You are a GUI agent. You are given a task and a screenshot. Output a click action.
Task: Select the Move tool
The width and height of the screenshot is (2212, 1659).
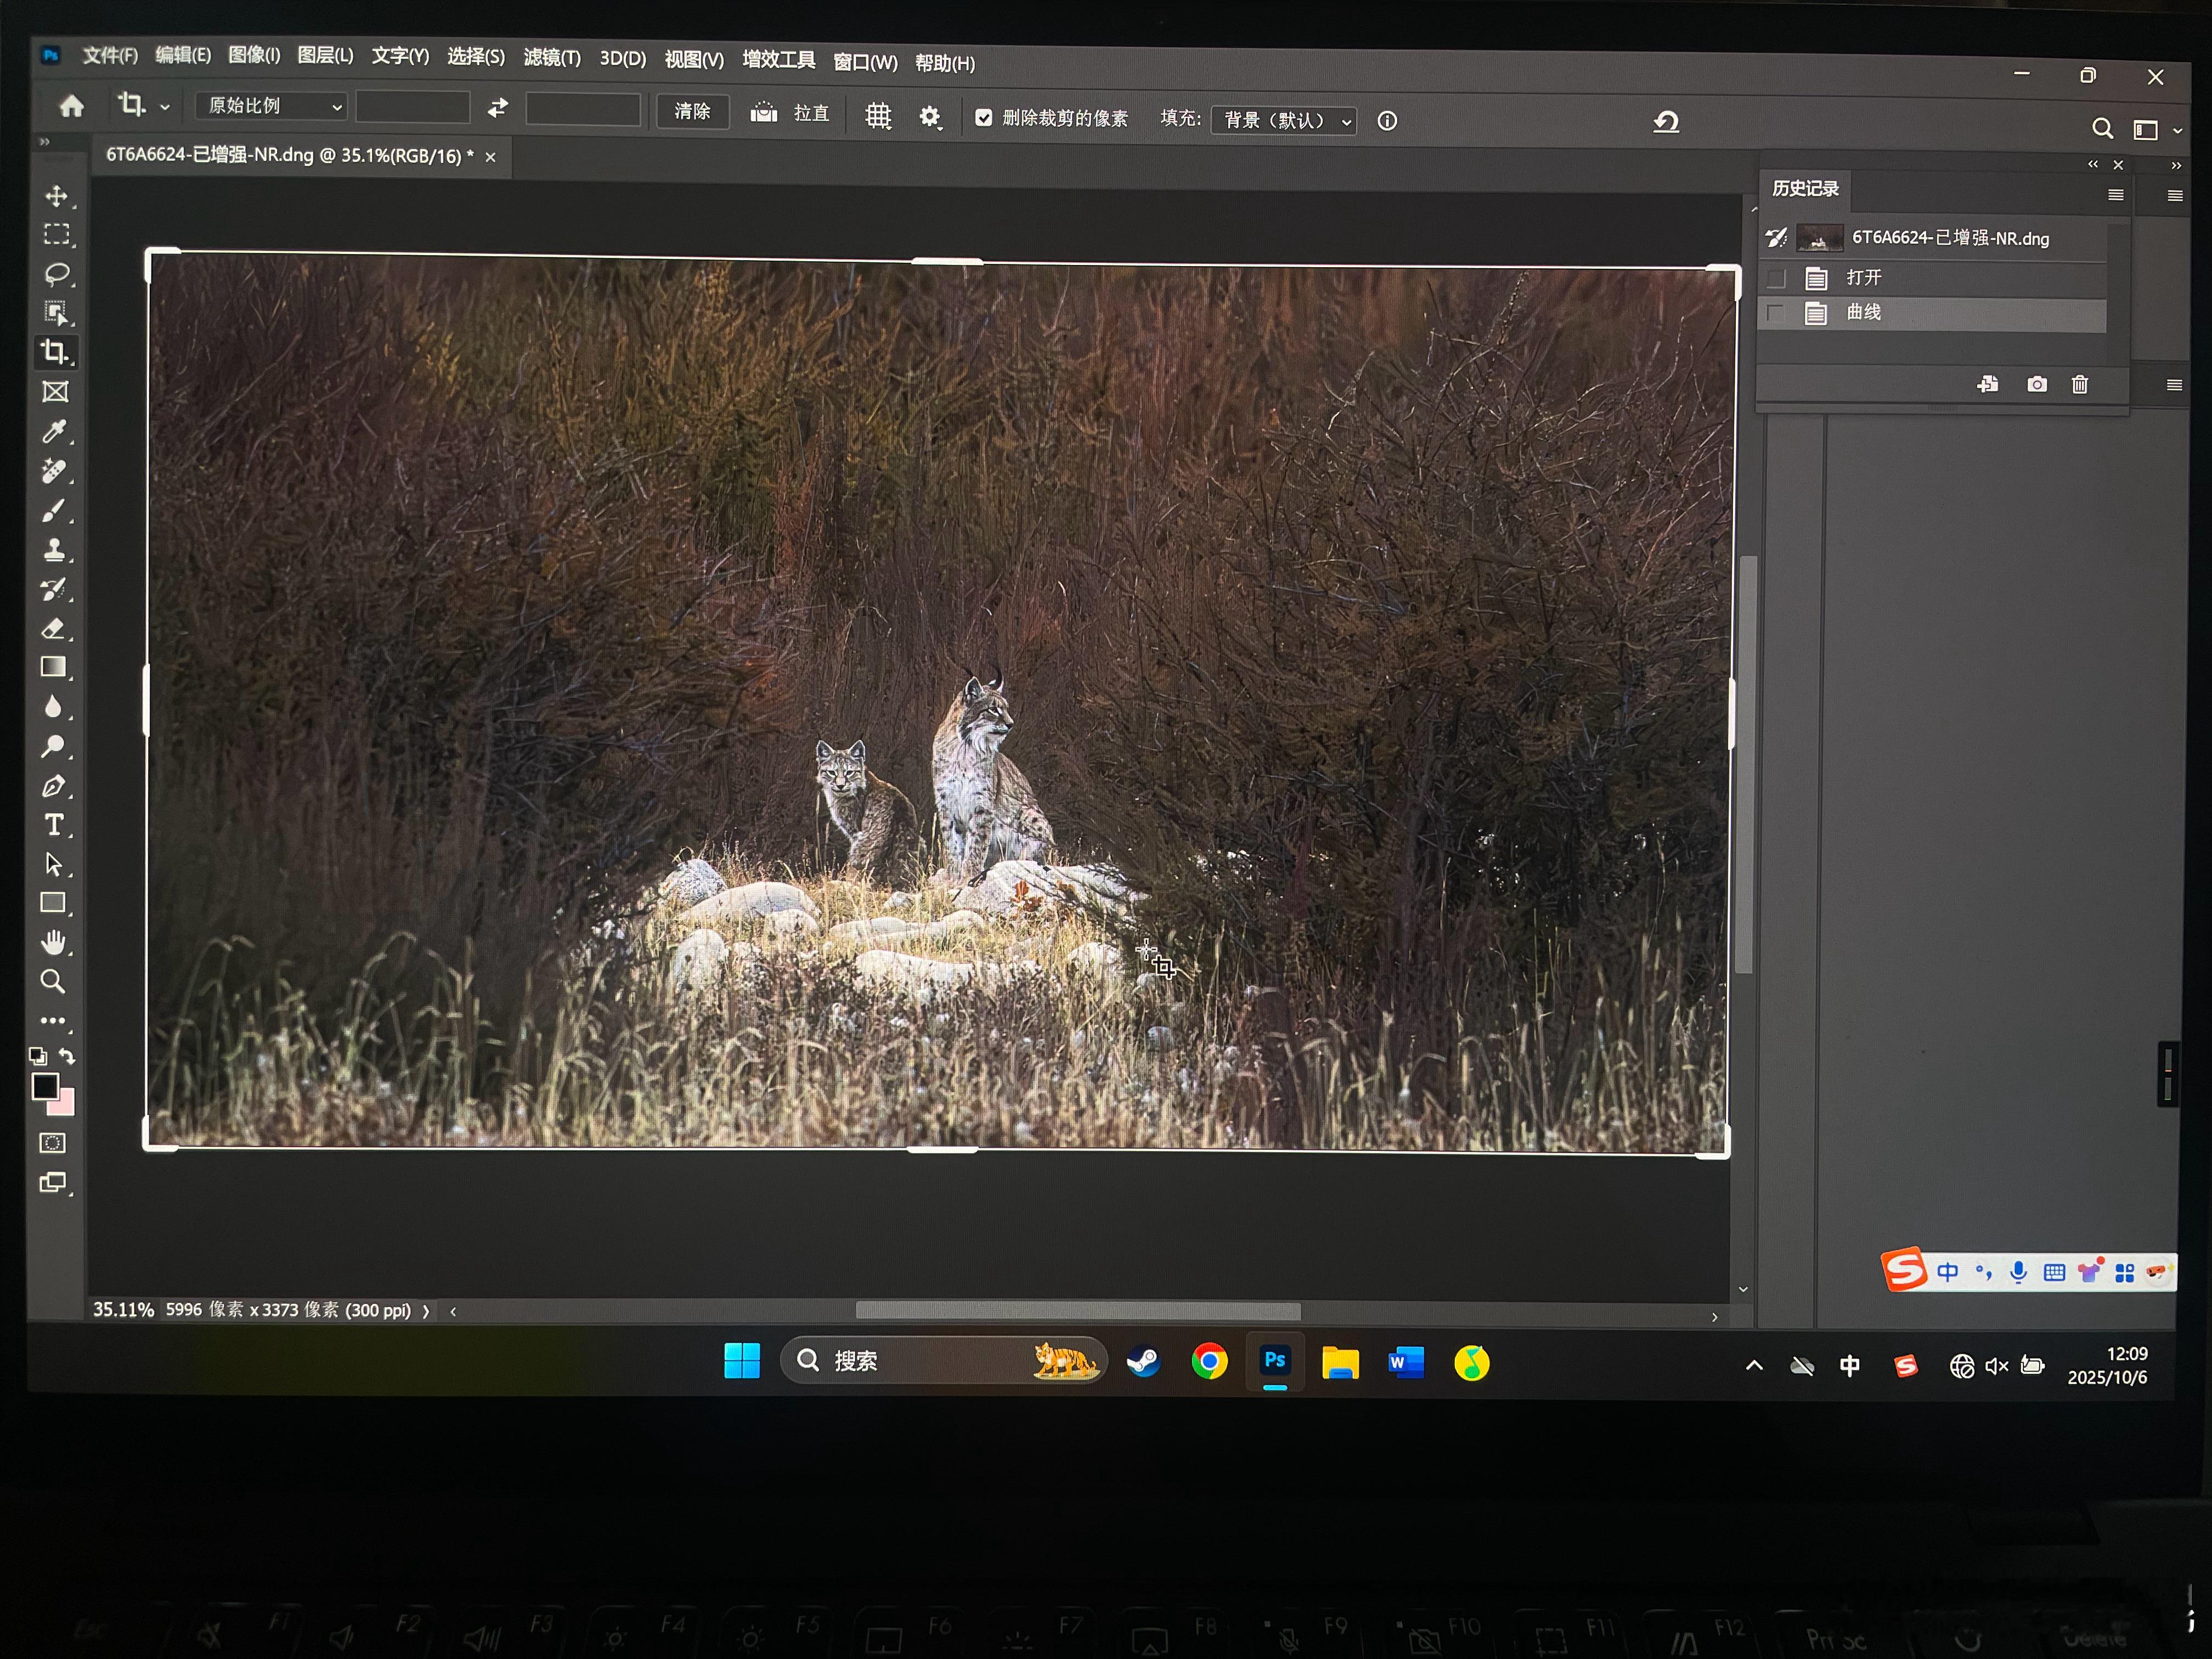point(56,196)
